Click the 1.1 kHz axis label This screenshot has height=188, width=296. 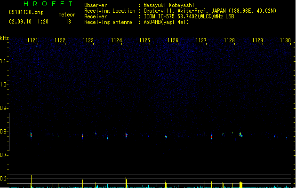[x=4, y=61]
